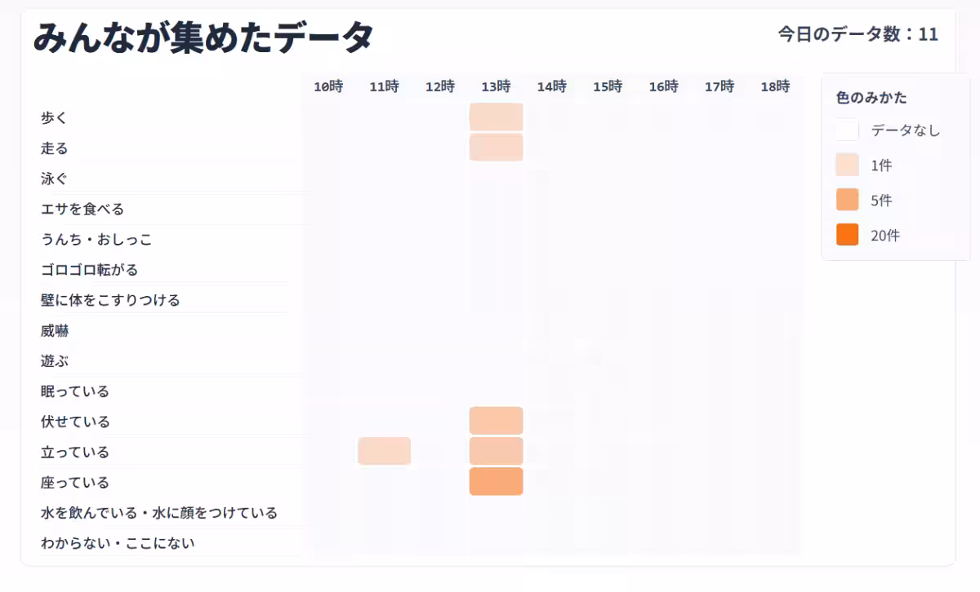Click the 立っている cell at 13時

pos(496,450)
